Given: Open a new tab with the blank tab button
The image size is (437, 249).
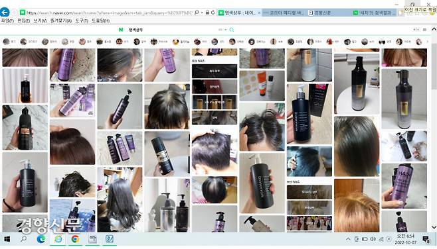Looking at the screenshot, I should point(400,13).
